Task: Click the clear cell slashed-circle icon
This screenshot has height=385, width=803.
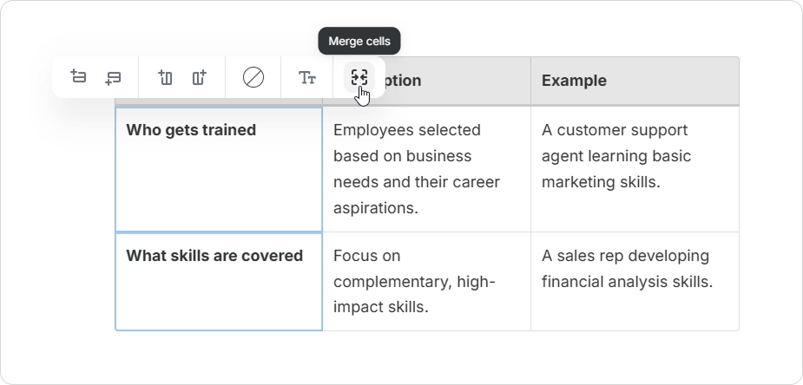Action: pos(253,78)
